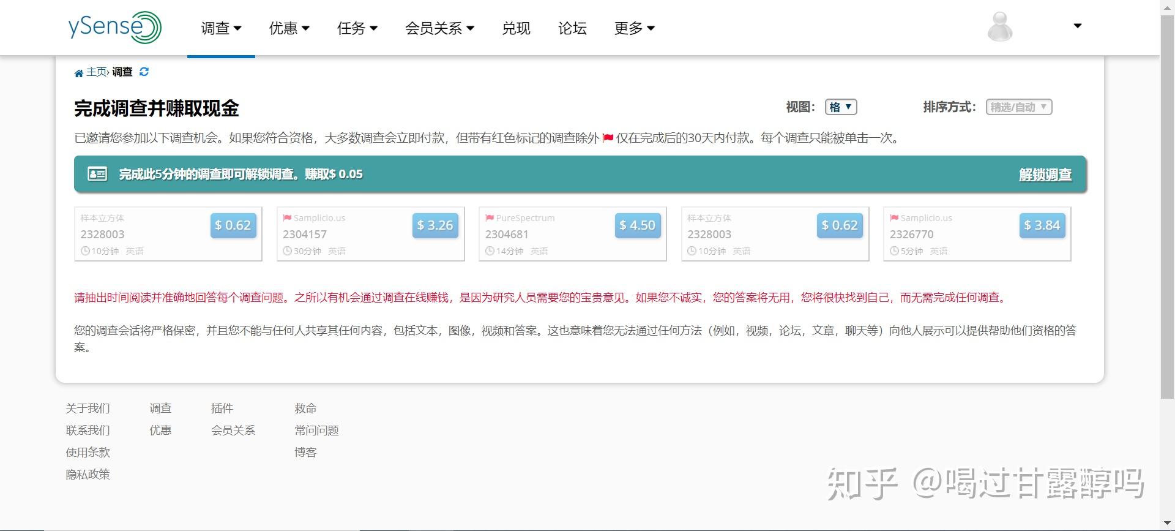Click the vertical scrollbar thumb
The width and height of the screenshot is (1175, 531).
1168,206
